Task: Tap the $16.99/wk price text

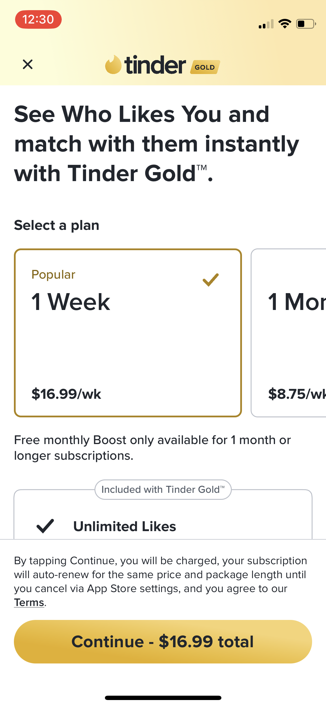Action: tap(66, 394)
